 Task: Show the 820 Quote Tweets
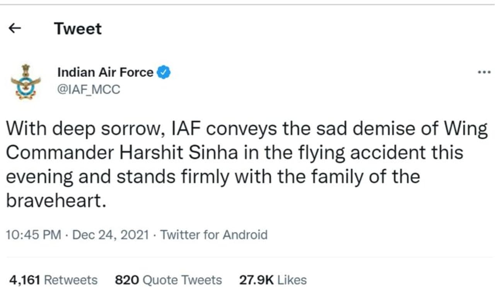[168, 280]
